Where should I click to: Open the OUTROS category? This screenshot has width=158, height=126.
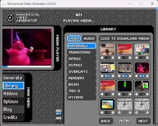(x=82, y=65)
